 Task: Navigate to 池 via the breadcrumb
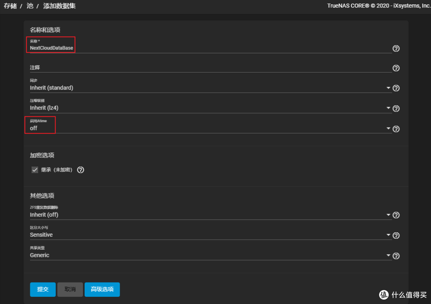(30, 6)
